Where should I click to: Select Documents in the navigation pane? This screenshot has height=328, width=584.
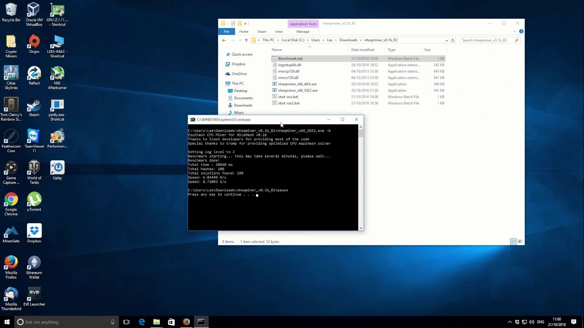click(x=243, y=98)
